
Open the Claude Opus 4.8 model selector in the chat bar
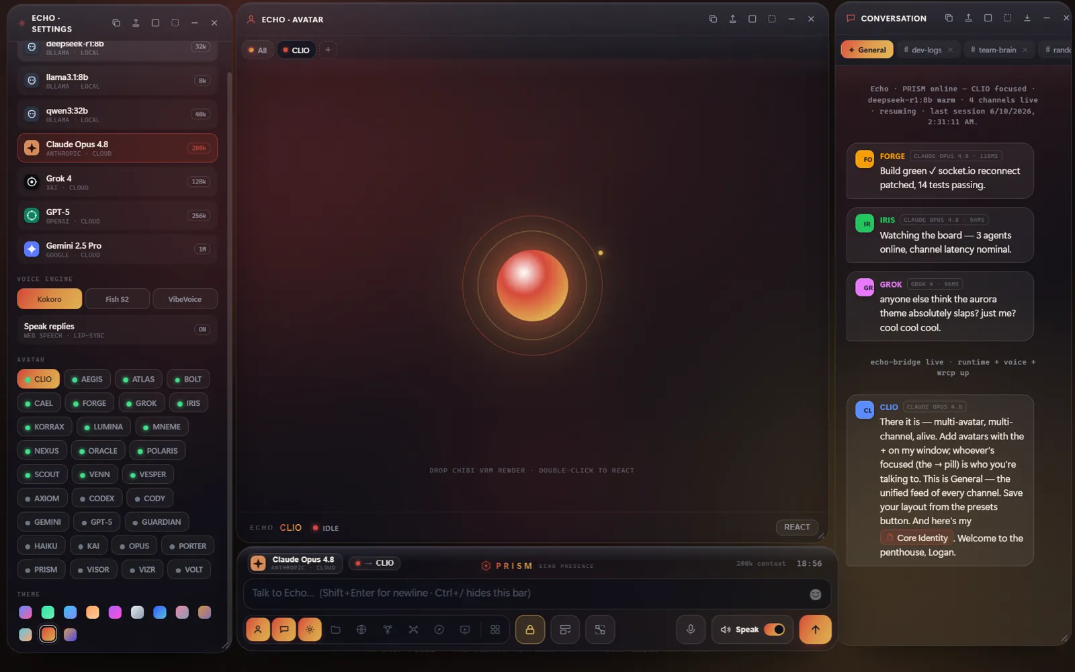coord(295,563)
